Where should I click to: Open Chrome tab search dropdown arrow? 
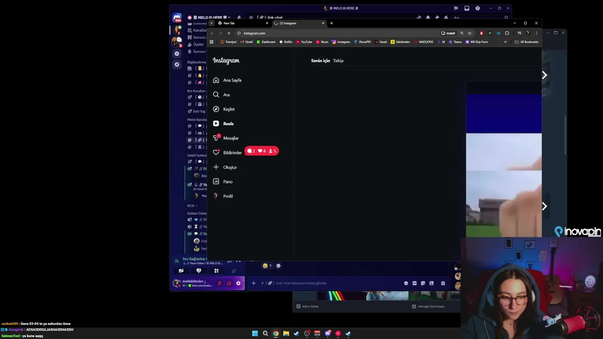pos(212,23)
